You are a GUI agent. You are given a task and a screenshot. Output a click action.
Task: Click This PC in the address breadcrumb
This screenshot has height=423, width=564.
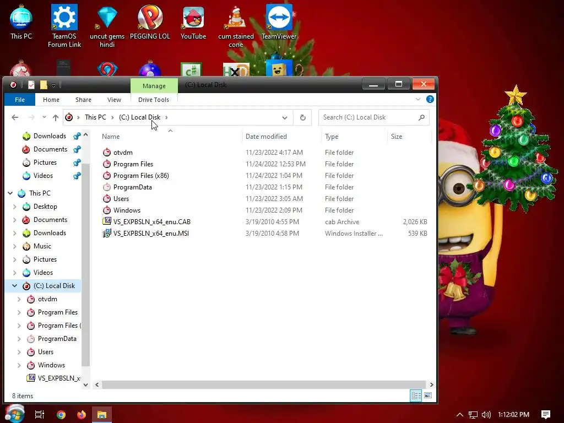95,117
